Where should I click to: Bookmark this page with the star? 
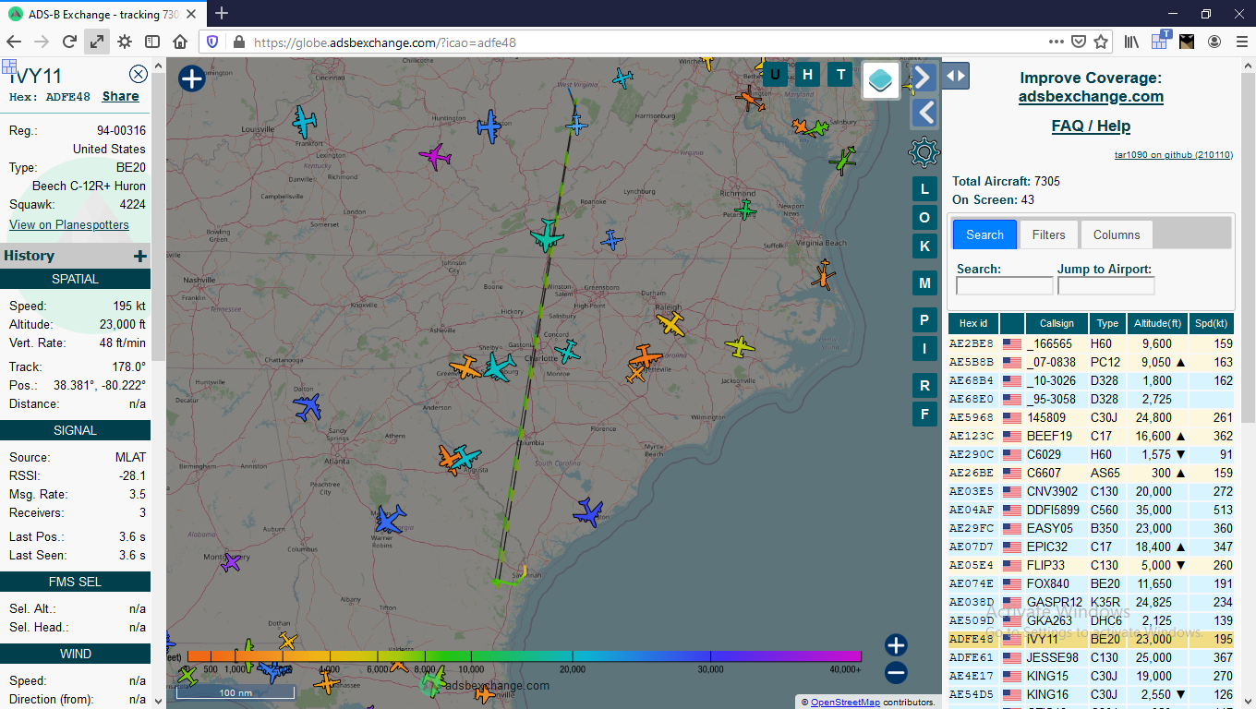(1101, 42)
